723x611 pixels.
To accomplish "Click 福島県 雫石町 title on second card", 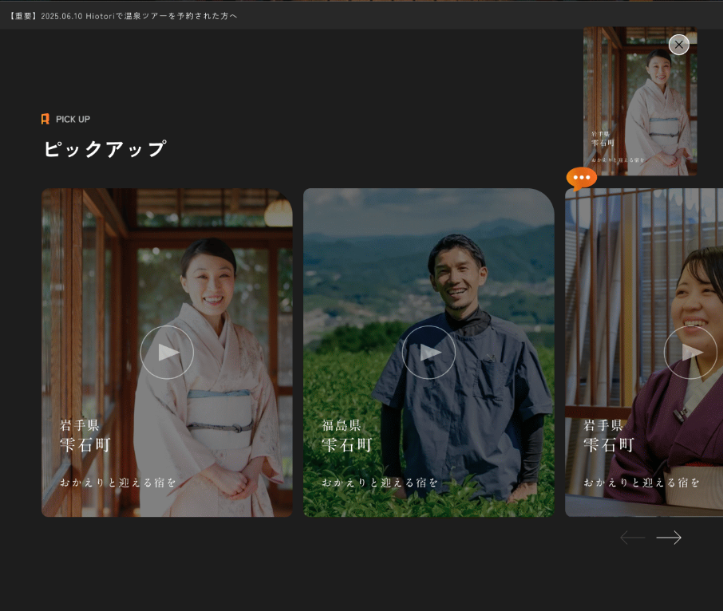I will (347, 436).
